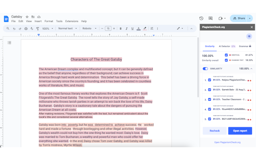
Task: Click the document vertical scrollbar
Action: click(198, 67)
